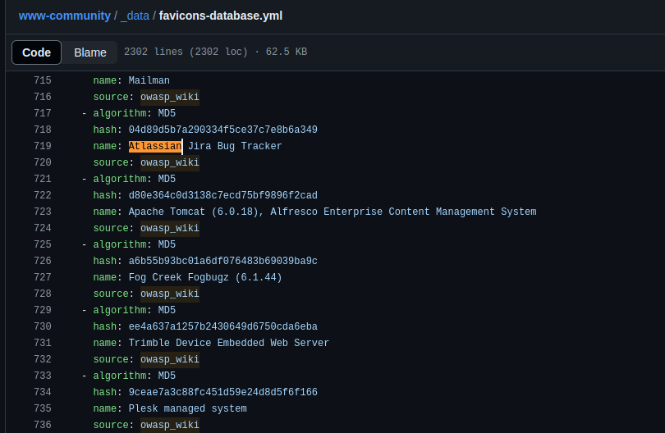The width and height of the screenshot is (665, 433).
Task: Click 'algorithm: MD5' on line 717
Action: (x=135, y=113)
